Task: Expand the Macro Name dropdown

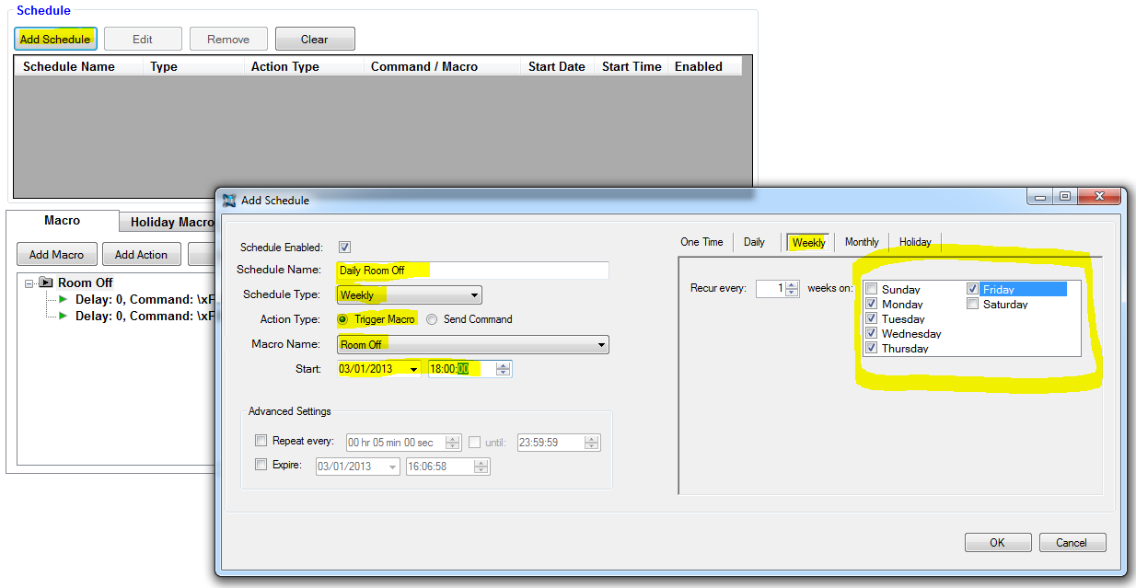Action: (601, 345)
